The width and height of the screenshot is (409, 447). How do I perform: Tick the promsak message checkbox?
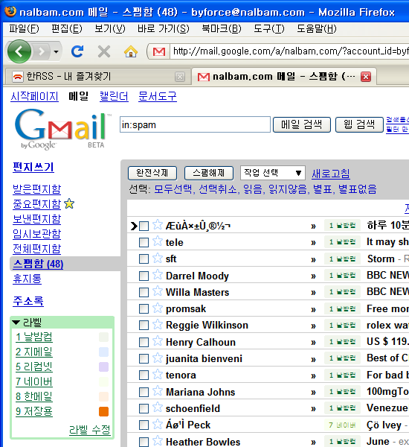click(x=144, y=308)
